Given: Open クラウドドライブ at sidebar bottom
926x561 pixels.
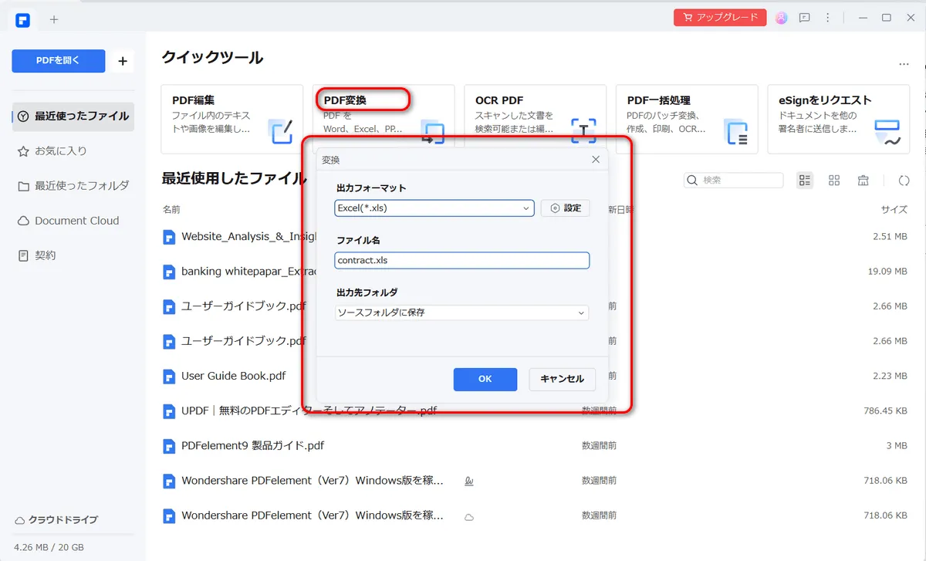Looking at the screenshot, I should click(x=56, y=520).
